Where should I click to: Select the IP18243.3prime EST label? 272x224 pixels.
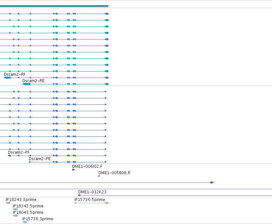click(21, 199)
